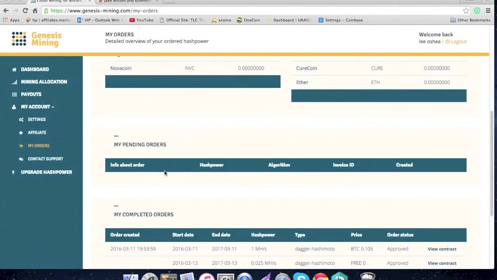Click the 0.025 MH/s hashpower cell

(x=264, y=263)
